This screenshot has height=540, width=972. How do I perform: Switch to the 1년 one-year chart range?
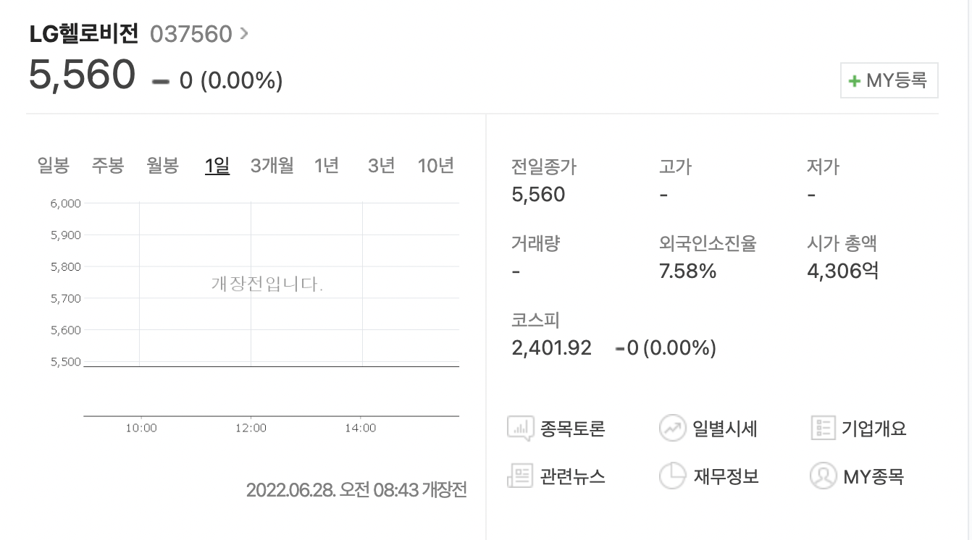coord(327,165)
